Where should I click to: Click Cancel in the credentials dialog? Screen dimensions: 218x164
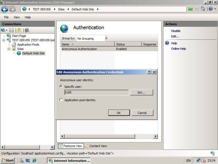[x=142, y=113]
